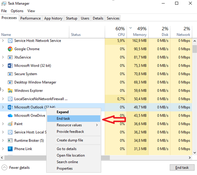
Task: Expand the Service Host: Network Service row
Action: 3,41
